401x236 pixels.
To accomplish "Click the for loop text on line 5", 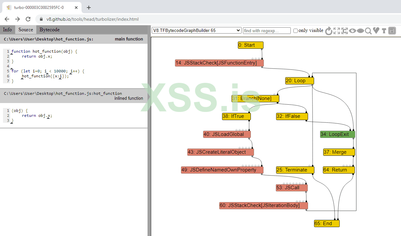I will [x=48, y=71].
